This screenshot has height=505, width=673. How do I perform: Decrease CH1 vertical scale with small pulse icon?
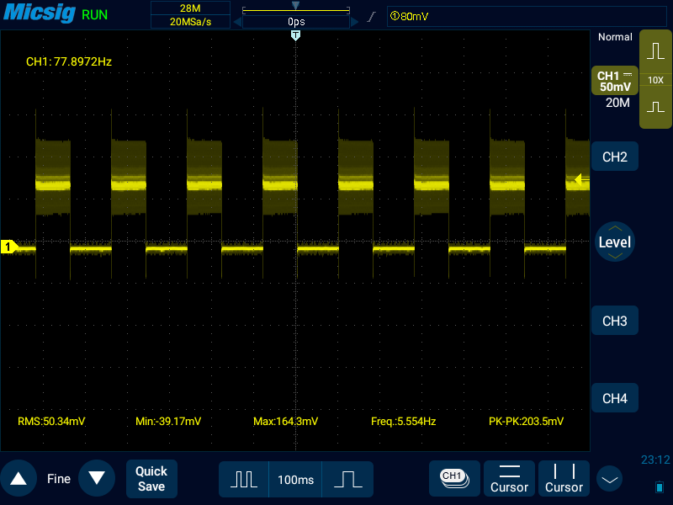pyautogui.click(x=655, y=108)
